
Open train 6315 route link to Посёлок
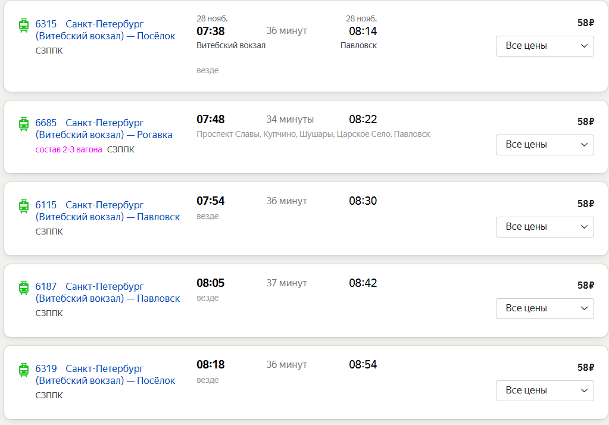tap(105, 30)
